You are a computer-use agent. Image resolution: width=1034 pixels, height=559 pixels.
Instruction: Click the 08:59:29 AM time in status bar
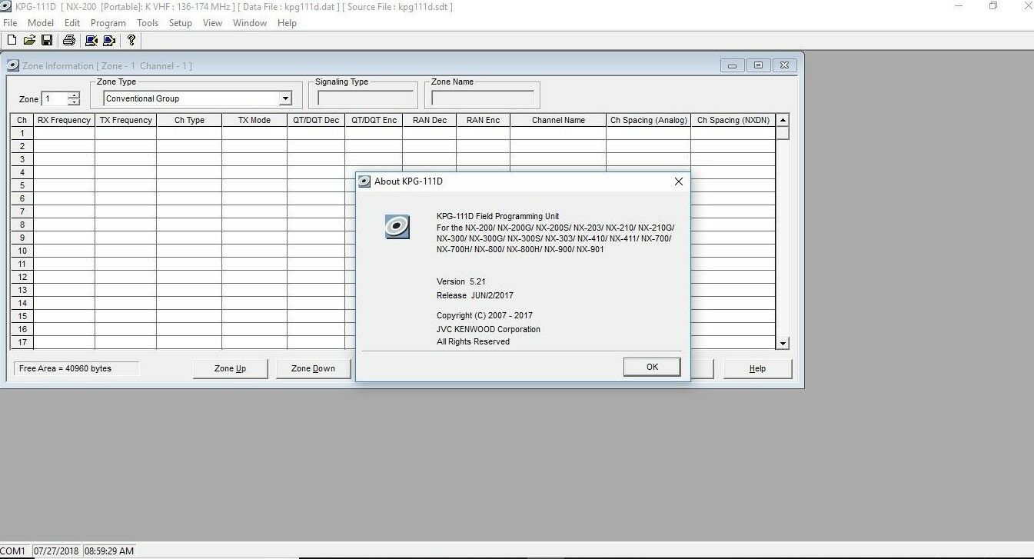click(x=108, y=551)
